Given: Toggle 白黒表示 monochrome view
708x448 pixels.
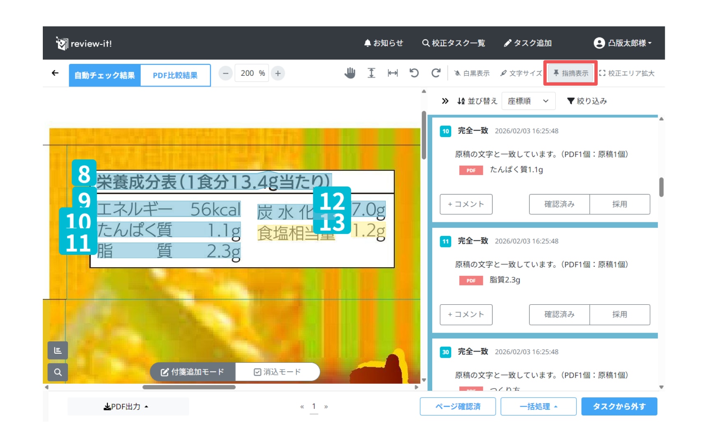Looking at the screenshot, I should pos(472,73).
